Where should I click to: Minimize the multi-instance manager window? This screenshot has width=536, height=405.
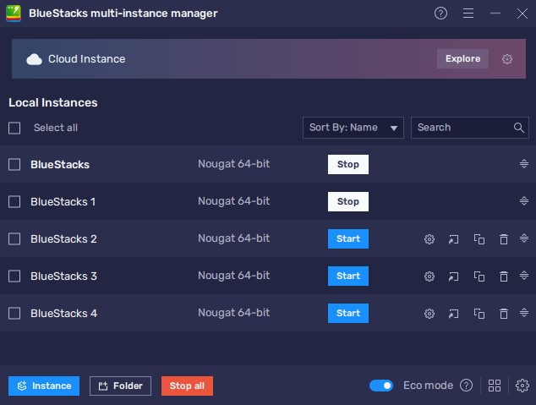click(495, 14)
